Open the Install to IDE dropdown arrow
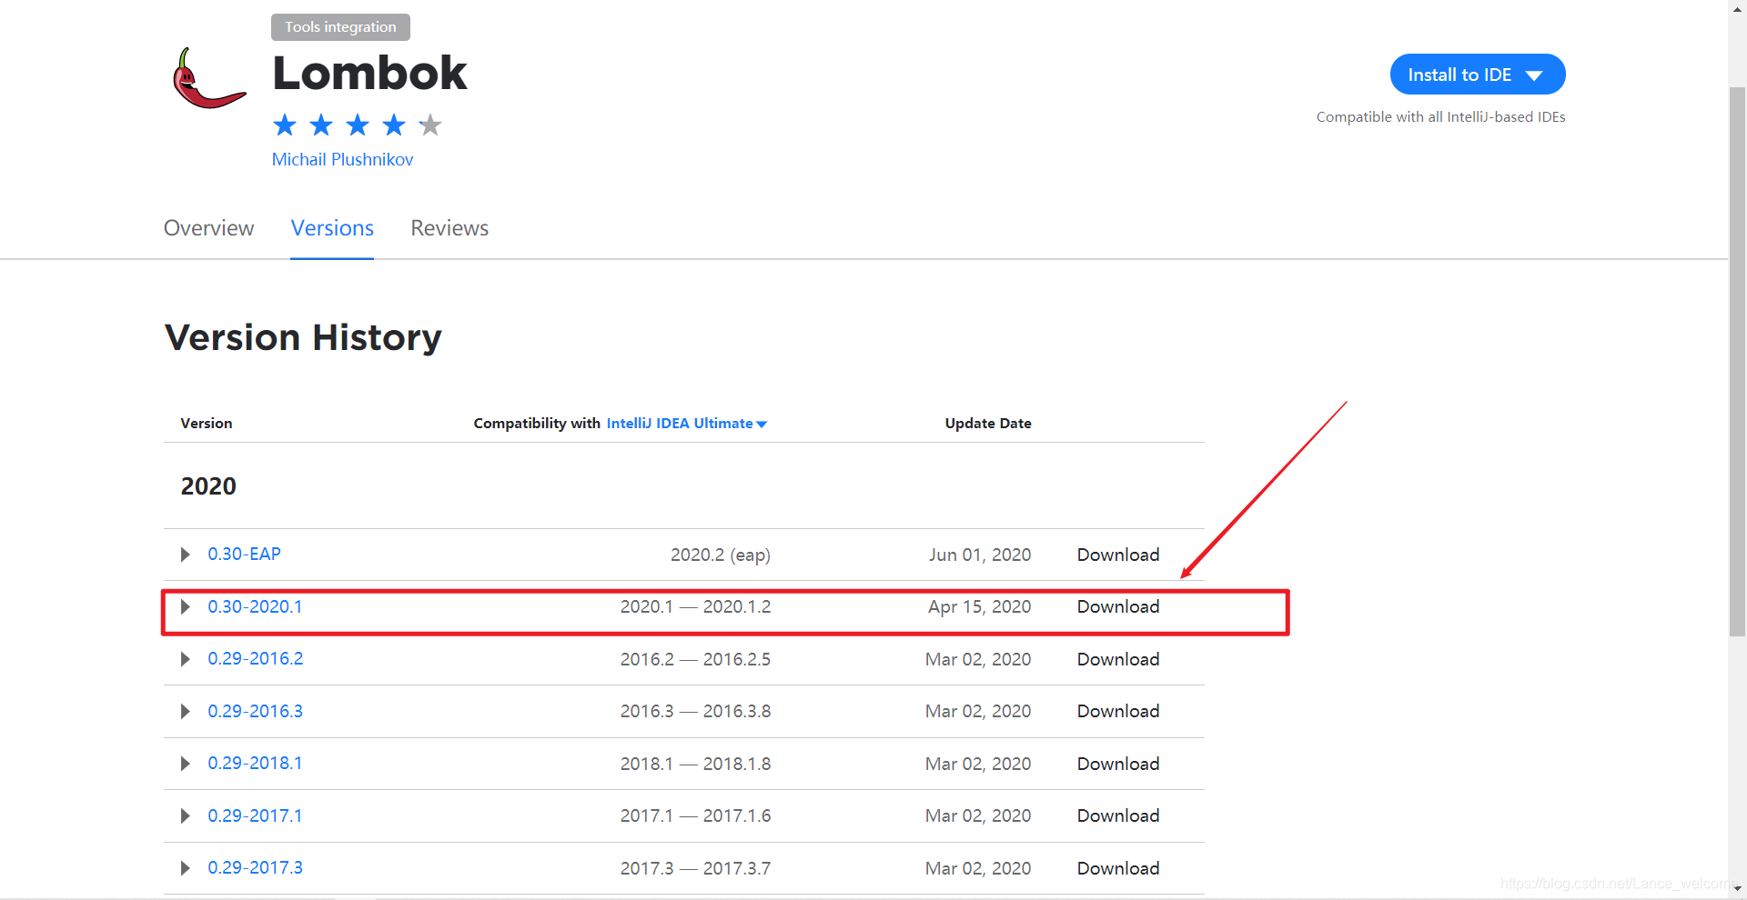1747x900 pixels. pyautogui.click(x=1535, y=75)
